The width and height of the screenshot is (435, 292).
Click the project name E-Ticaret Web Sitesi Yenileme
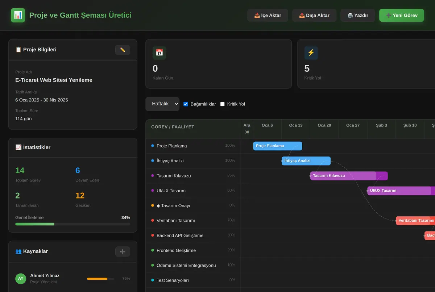coord(54,80)
